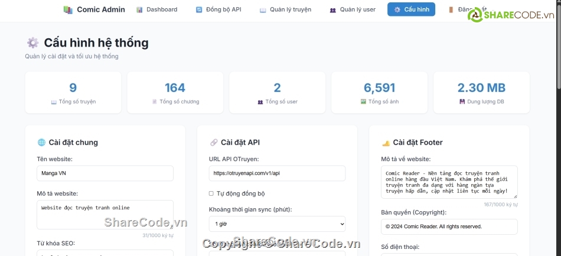This screenshot has width=561, height=256.
Task: Click the Quản lý user people icon
Action: coord(332,9)
